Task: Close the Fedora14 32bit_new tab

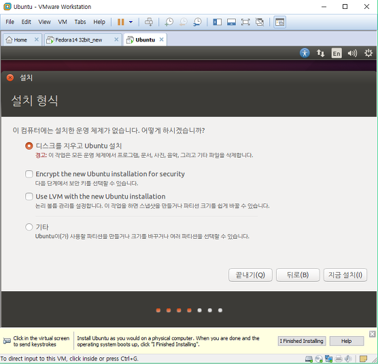Action: pos(116,39)
